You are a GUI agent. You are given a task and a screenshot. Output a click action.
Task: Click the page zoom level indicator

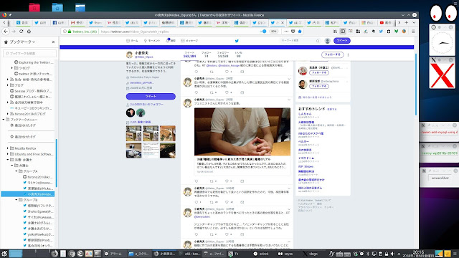273,32
